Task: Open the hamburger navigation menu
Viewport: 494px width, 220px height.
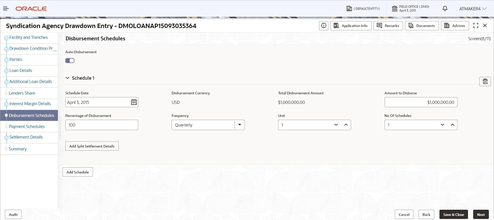Action: (x=6, y=8)
